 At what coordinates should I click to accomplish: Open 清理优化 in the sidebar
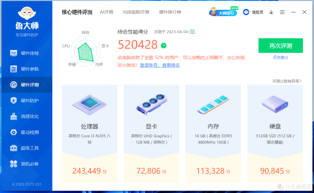point(27,116)
